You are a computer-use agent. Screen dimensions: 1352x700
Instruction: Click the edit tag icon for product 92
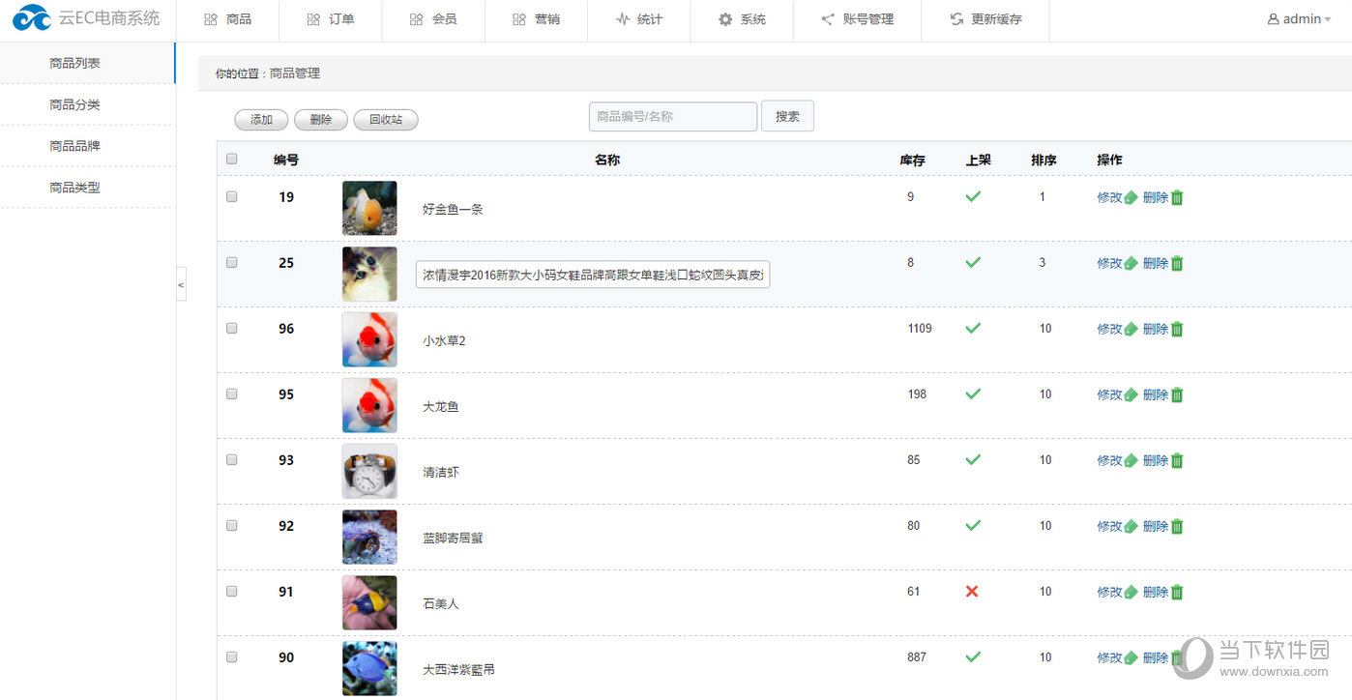[1131, 527]
